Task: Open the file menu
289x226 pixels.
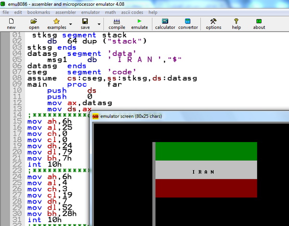Action: (6, 13)
